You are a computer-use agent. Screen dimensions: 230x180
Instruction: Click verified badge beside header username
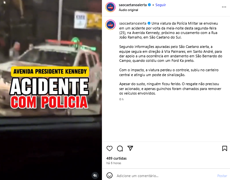149,5
